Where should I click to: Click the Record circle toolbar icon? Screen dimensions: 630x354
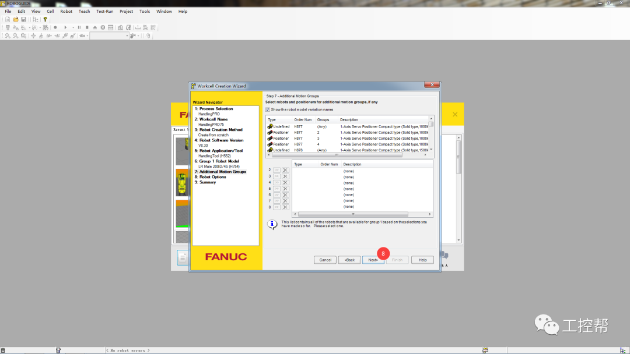(x=55, y=28)
